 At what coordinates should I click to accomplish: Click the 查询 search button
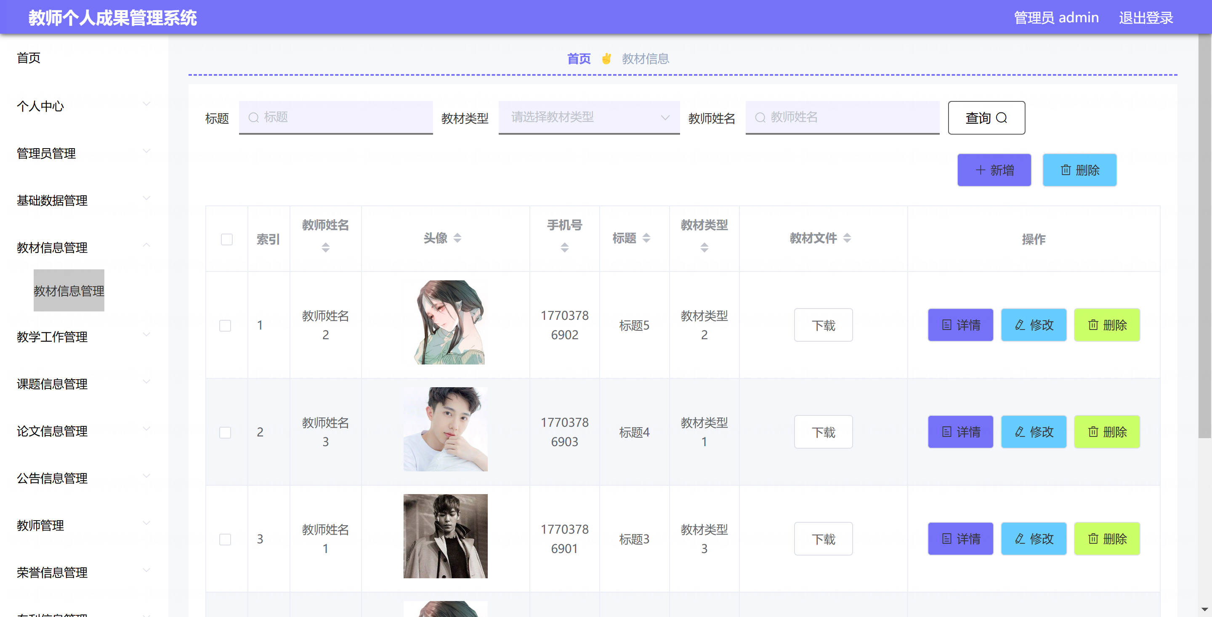[x=986, y=118]
